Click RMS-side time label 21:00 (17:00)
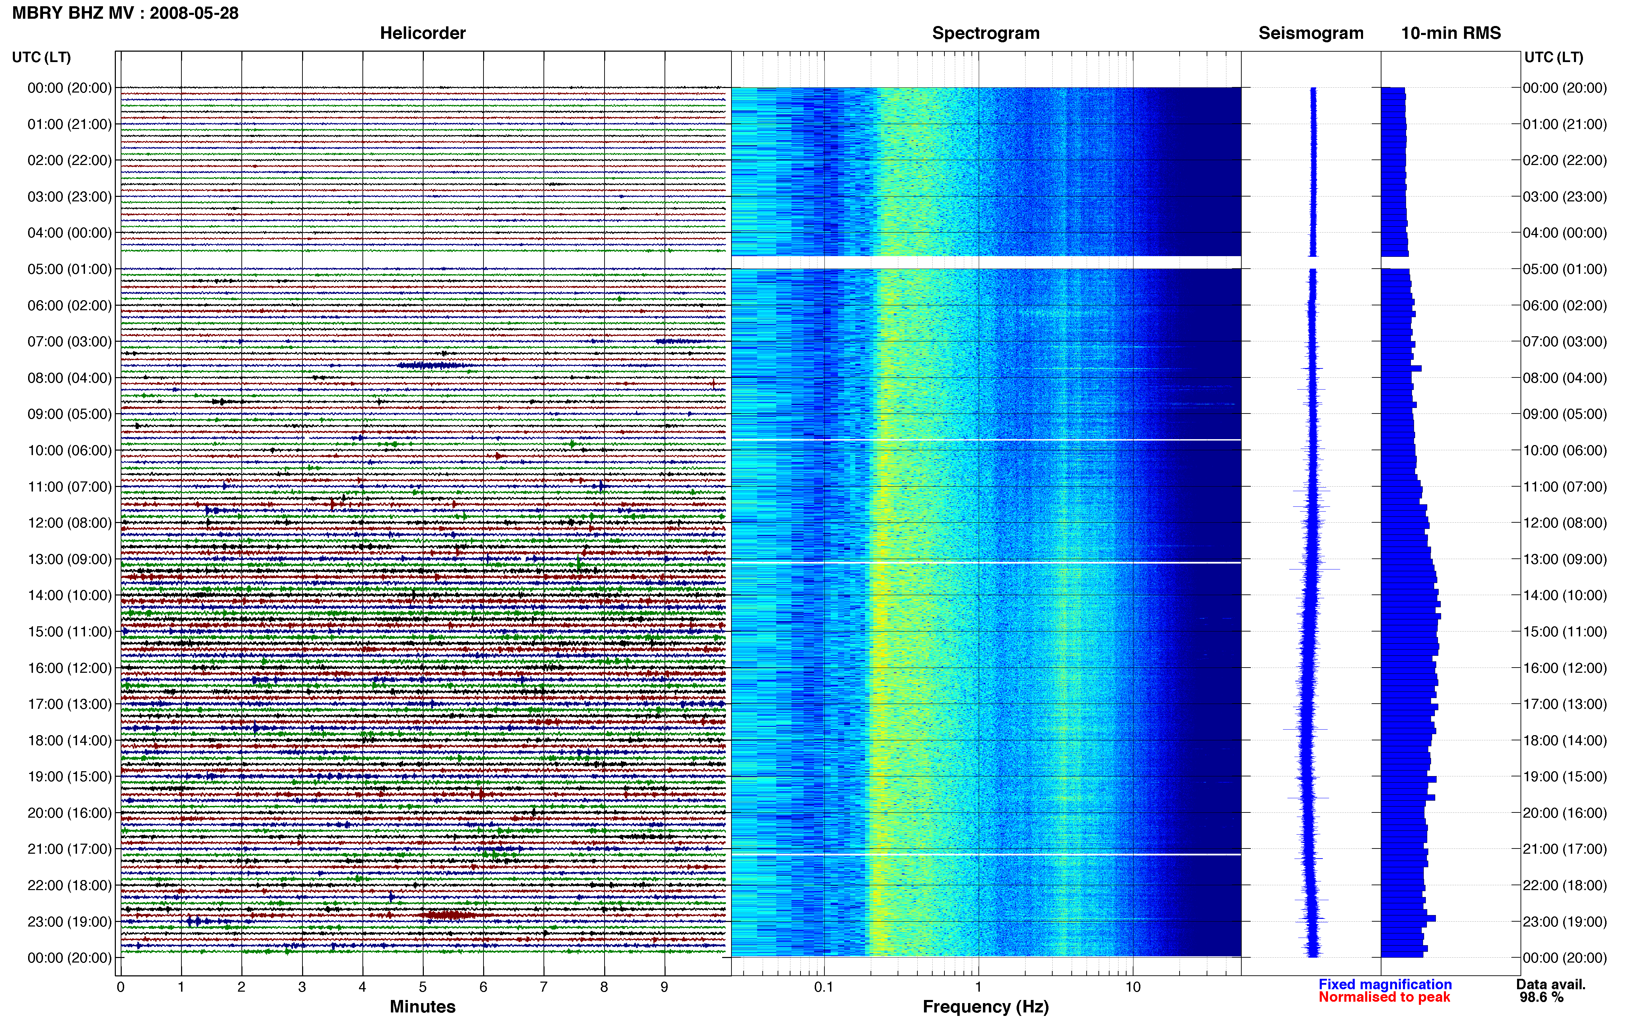1644x1027 pixels. pyautogui.click(x=1565, y=849)
